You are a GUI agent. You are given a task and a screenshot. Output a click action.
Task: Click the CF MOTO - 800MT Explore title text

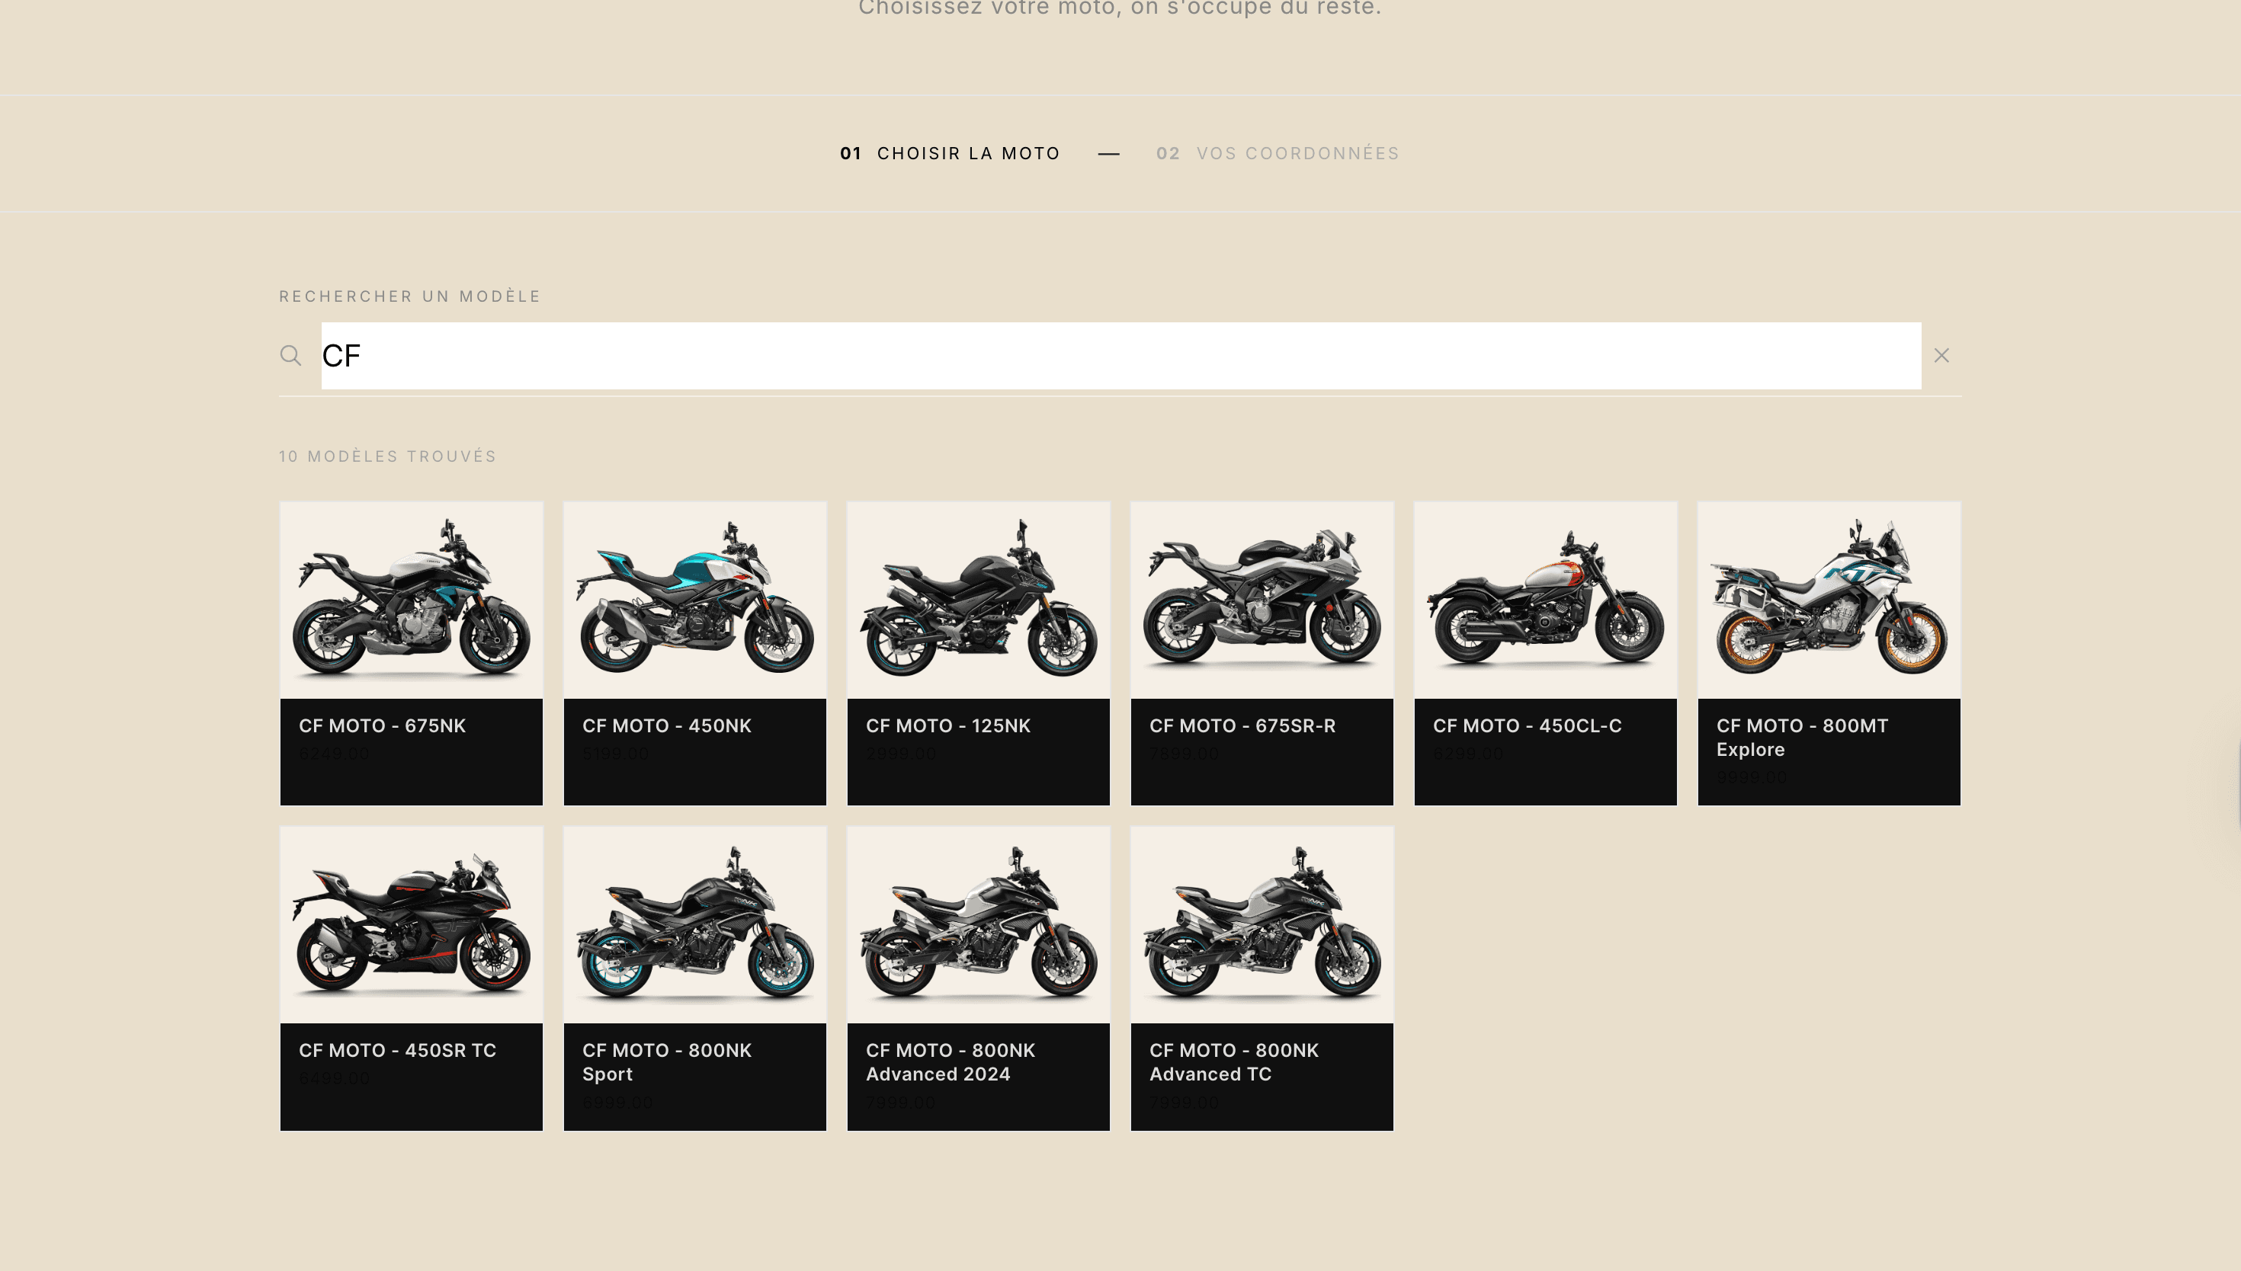coord(1802,738)
